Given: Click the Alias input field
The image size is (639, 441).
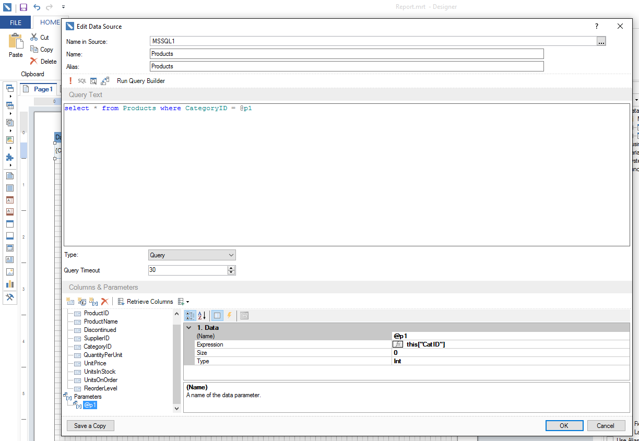Looking at the screenshot, I should (347, 66).
